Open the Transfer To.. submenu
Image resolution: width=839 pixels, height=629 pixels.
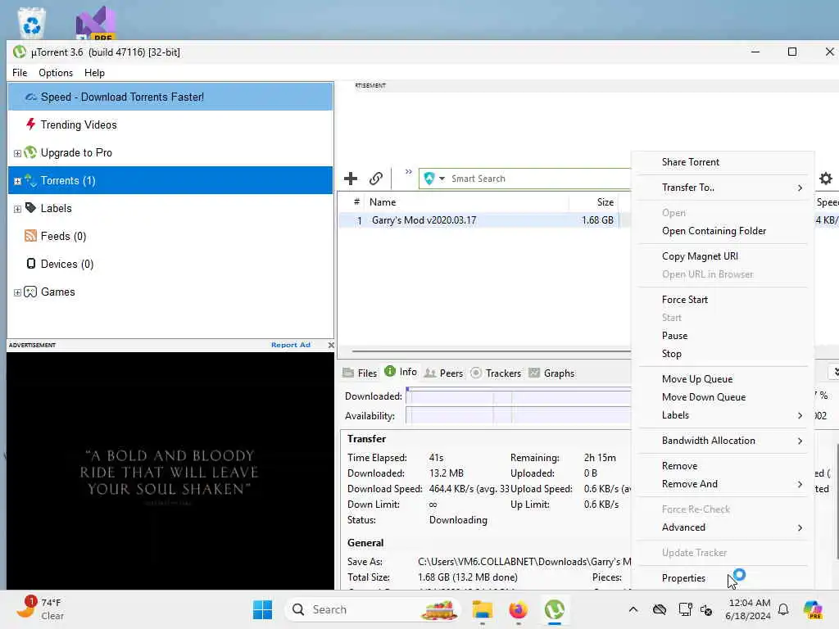point(723,188)
